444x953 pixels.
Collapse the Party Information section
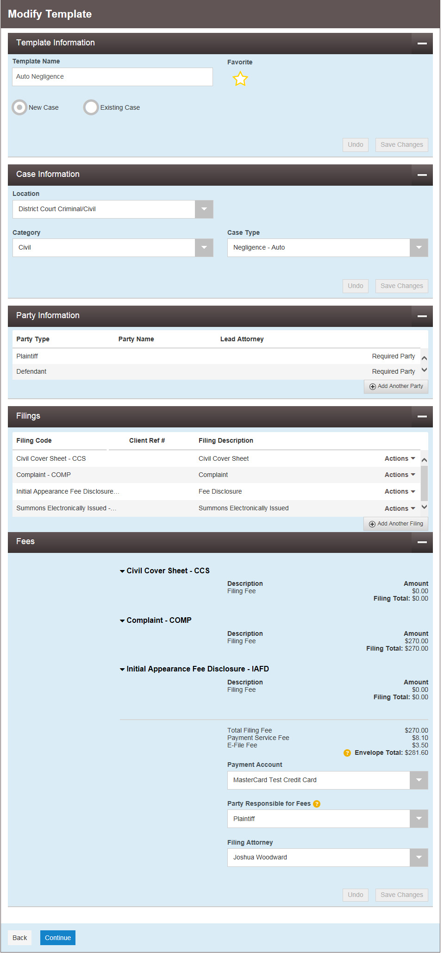(422, 316)
